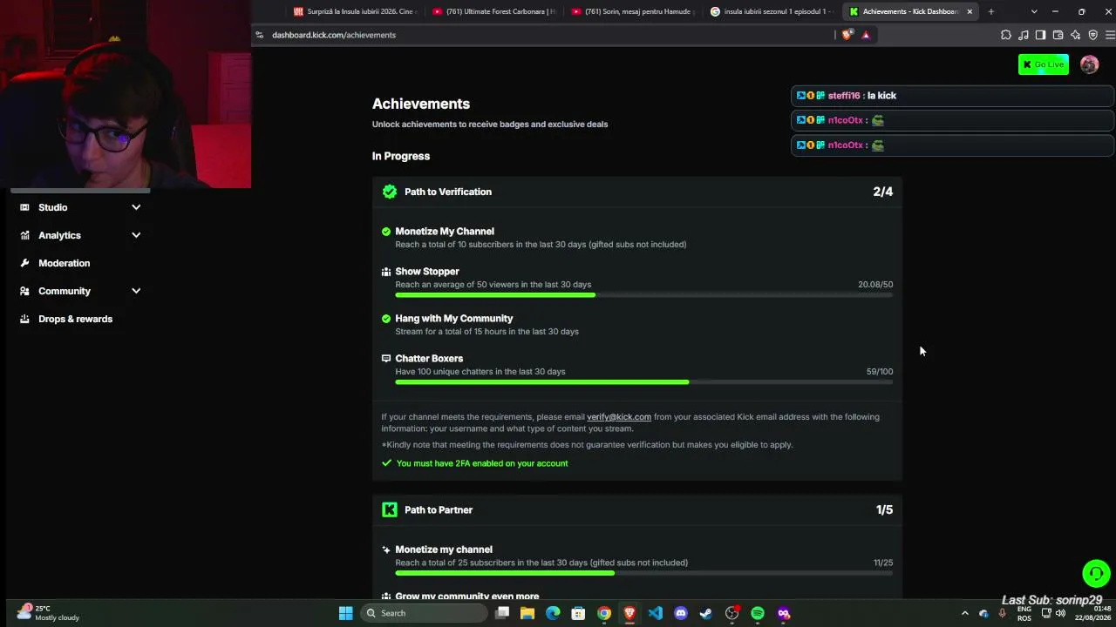Open a new browser tab
The width and height of the screenshot is (1116, 627).
coord(990,11)
